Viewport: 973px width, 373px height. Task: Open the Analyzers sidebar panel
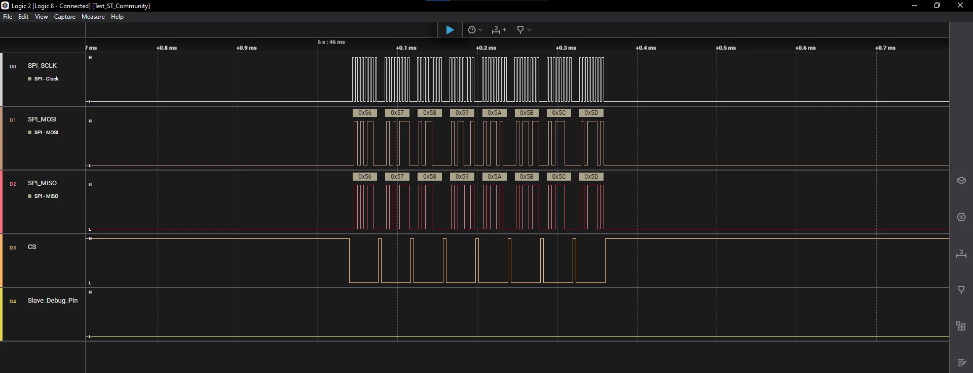pos(961,217)
